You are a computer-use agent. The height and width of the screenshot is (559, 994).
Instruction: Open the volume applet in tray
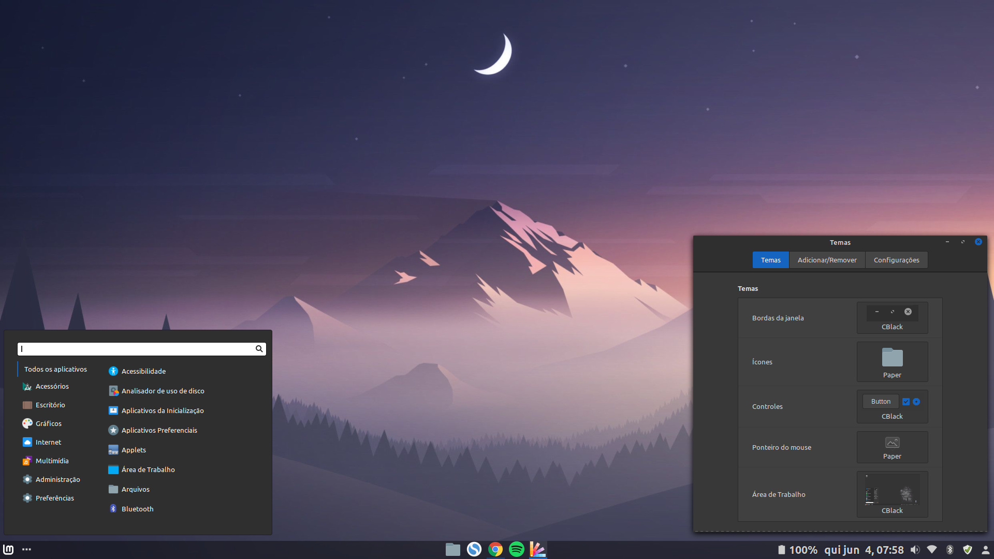tap(915, 550)
